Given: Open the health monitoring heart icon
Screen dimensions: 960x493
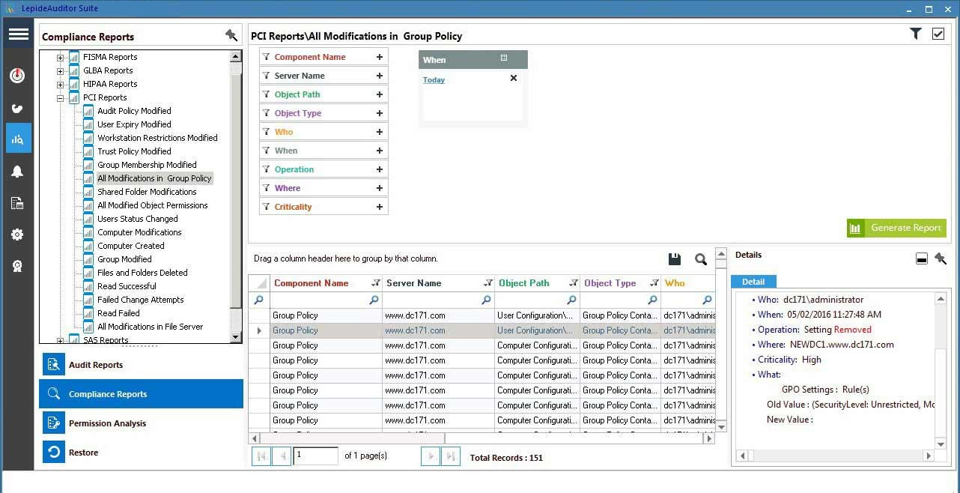Looking at the screenshot, I should pyautogui.click(x=18, y=108).
